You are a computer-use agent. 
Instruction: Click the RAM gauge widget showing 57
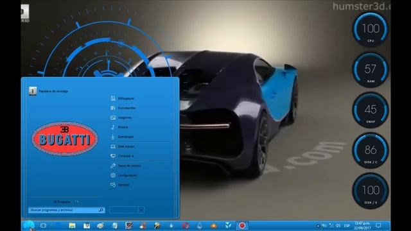[371, 70]
